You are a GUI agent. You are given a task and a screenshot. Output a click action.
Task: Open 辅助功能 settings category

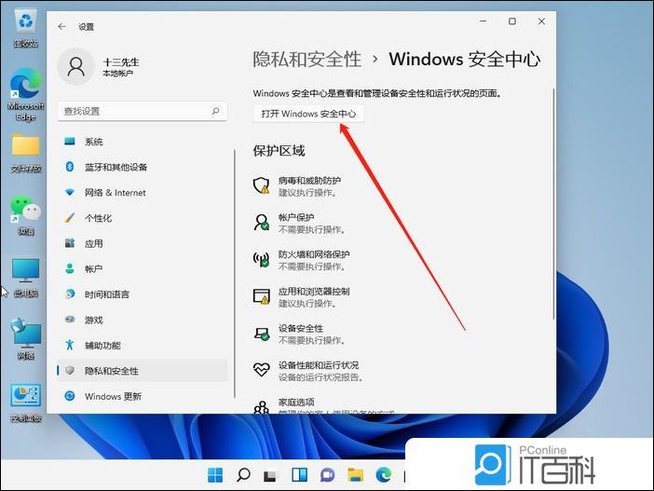pos(143,345)
